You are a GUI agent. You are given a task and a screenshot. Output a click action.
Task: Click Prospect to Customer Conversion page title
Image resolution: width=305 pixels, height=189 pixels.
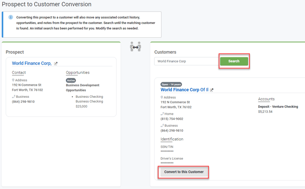point(47,4)
